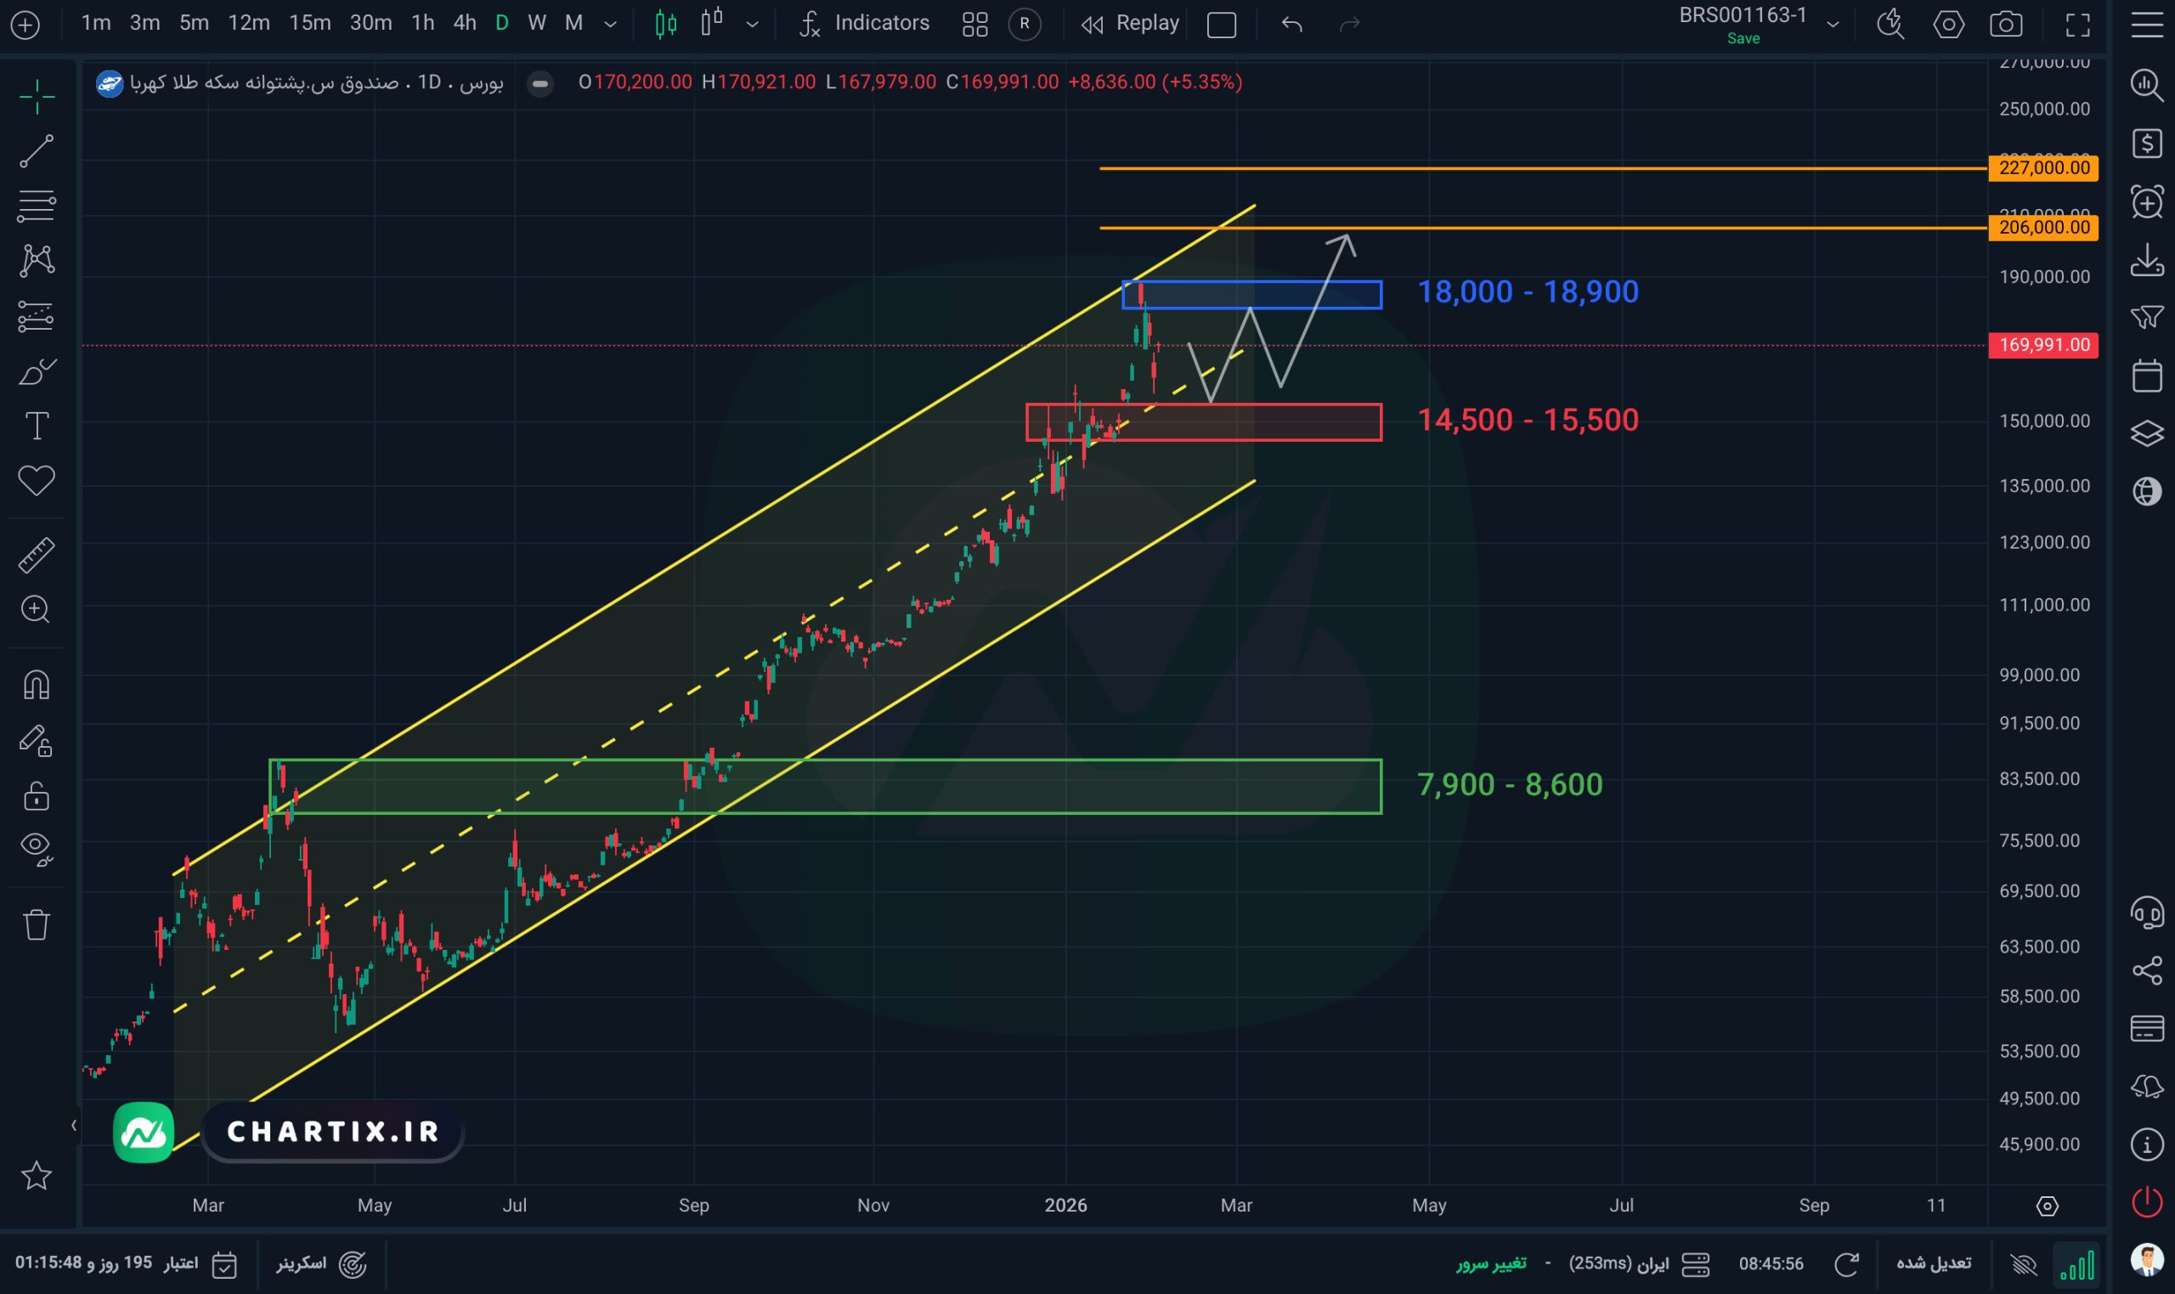Open the hamburger menu at top right
Image resolution: width=2175 pixels, height=1294 pixels.
(x=2146, y=25)
